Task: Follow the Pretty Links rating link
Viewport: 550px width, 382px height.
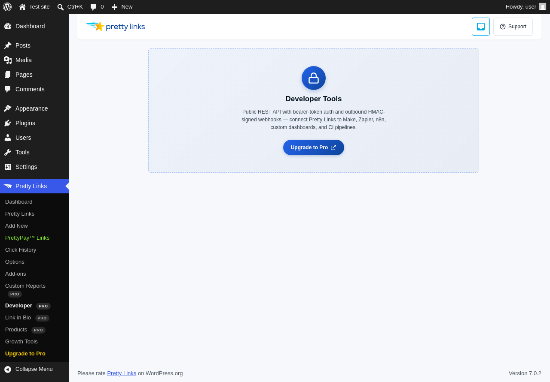Action: click(122, 373)
